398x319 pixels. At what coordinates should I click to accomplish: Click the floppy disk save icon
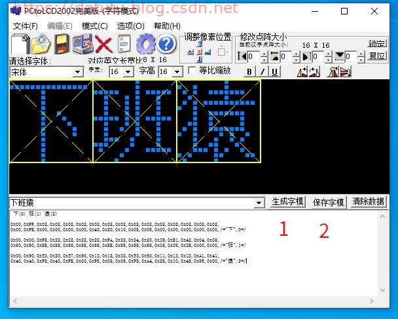62,45
